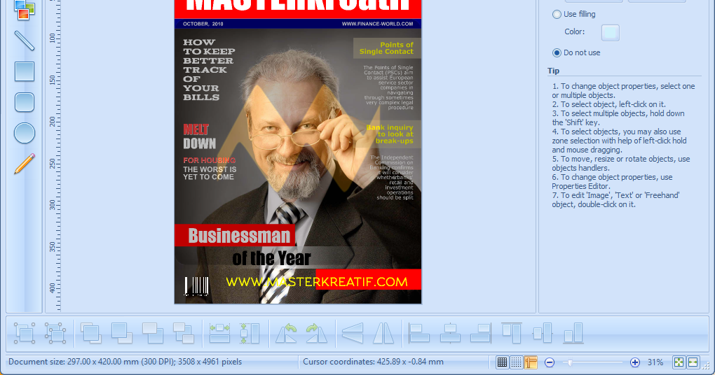
Task: Select the Rectangle shape tool
Action: point(24,71)
